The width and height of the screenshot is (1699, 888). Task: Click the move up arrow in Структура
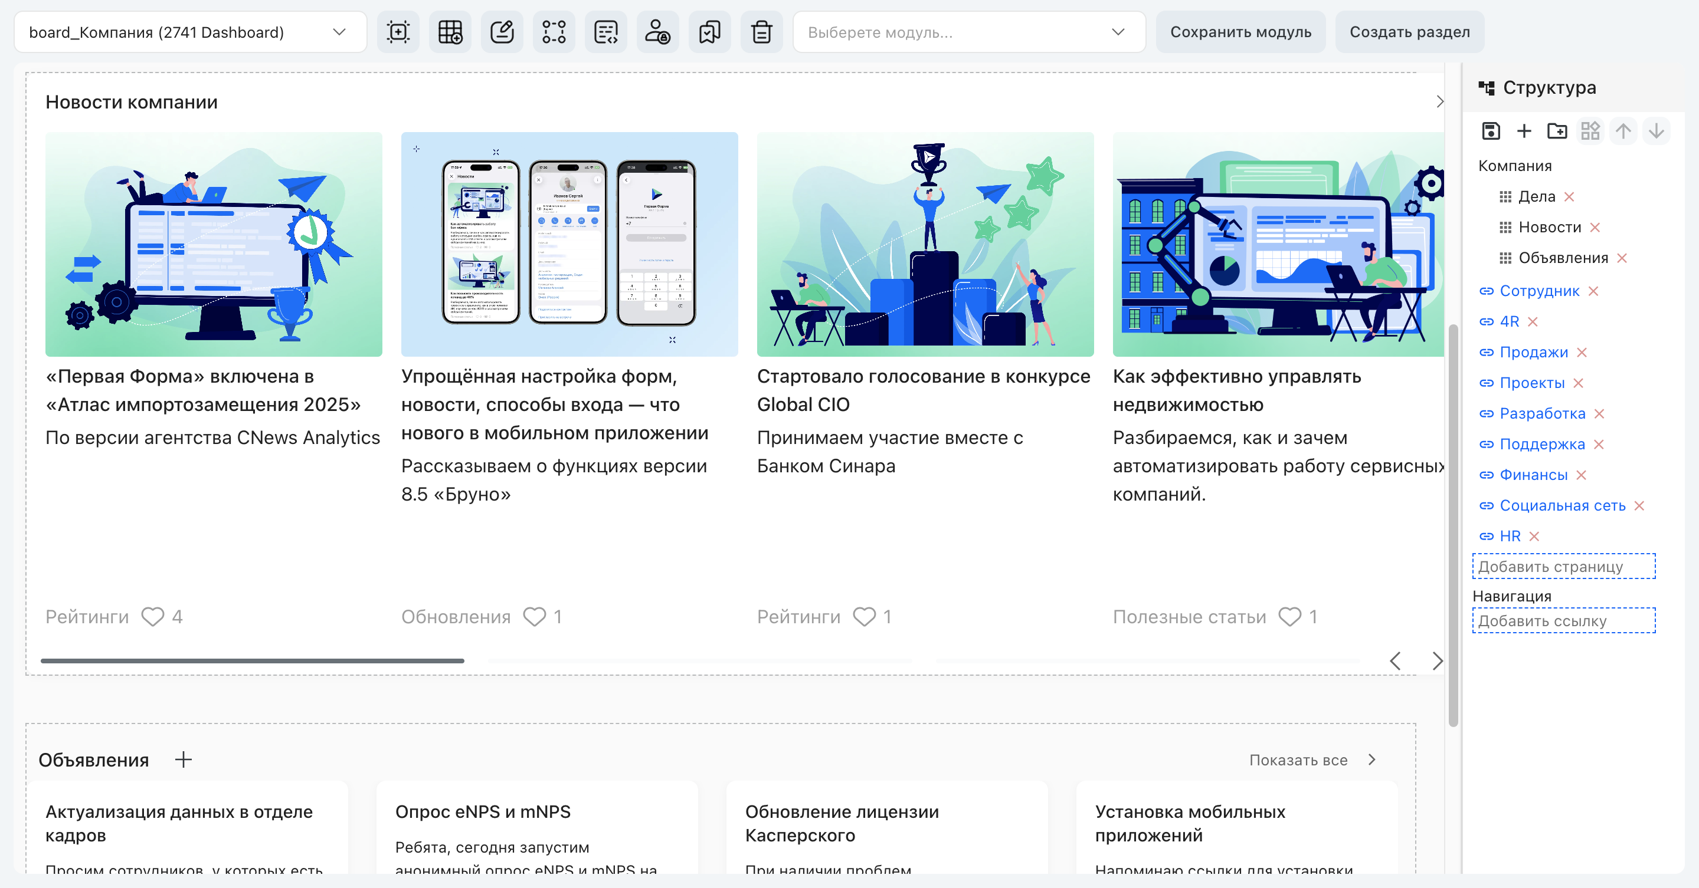pos(1623,131)
